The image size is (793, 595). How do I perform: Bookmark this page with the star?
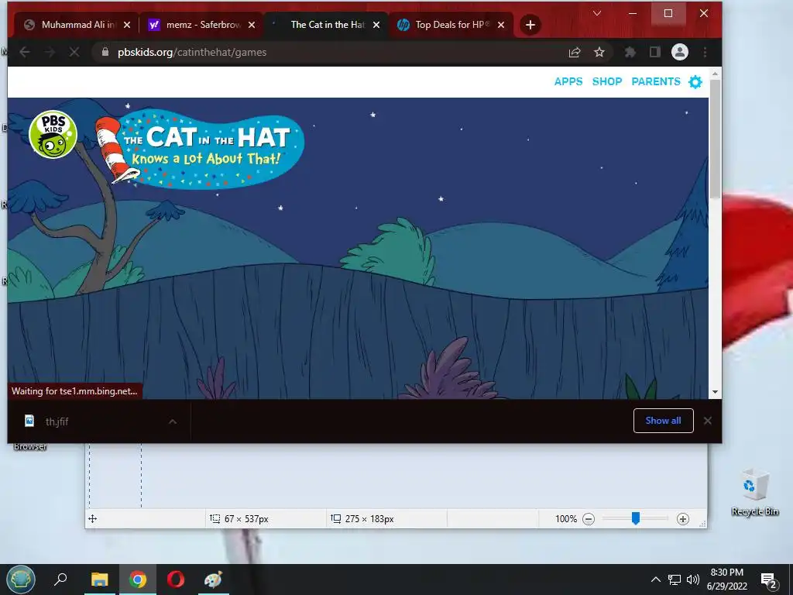(x=599, y=52)
